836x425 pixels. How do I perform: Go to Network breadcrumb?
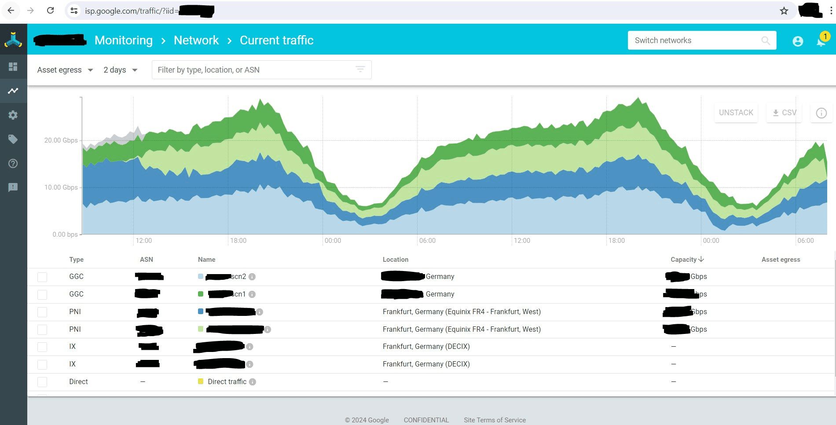(x=196, y=40)
